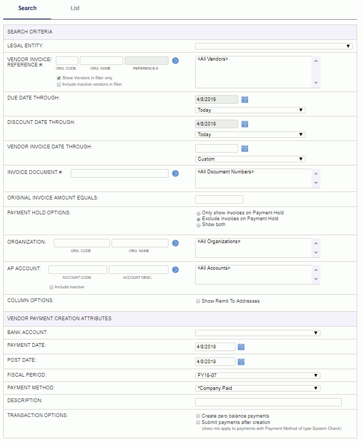Open the Due Date Through calendar picker

click(x=245, y=99)
